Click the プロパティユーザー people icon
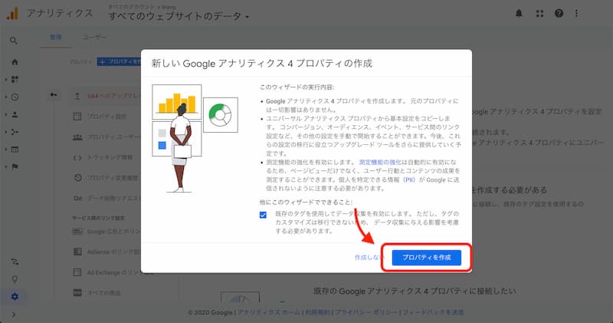Screen dimensions: 613x323 click(x=77, y=137)
